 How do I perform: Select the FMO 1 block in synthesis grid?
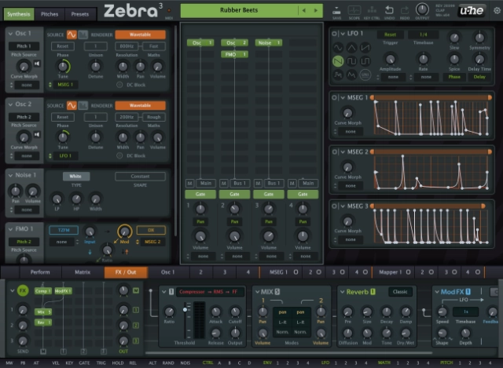coord(234,54)
